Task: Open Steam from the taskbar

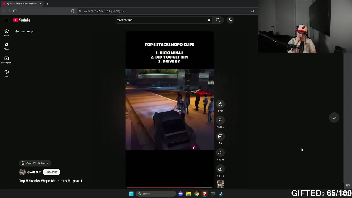Action: click(221, 194)
